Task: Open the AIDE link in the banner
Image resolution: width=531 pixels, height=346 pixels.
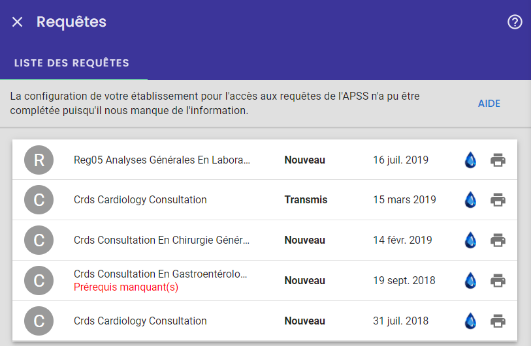Action: 489,104
